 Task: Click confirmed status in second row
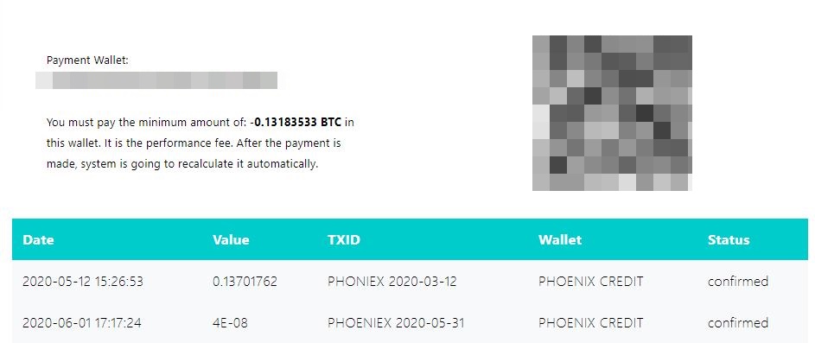coord(737,323)
